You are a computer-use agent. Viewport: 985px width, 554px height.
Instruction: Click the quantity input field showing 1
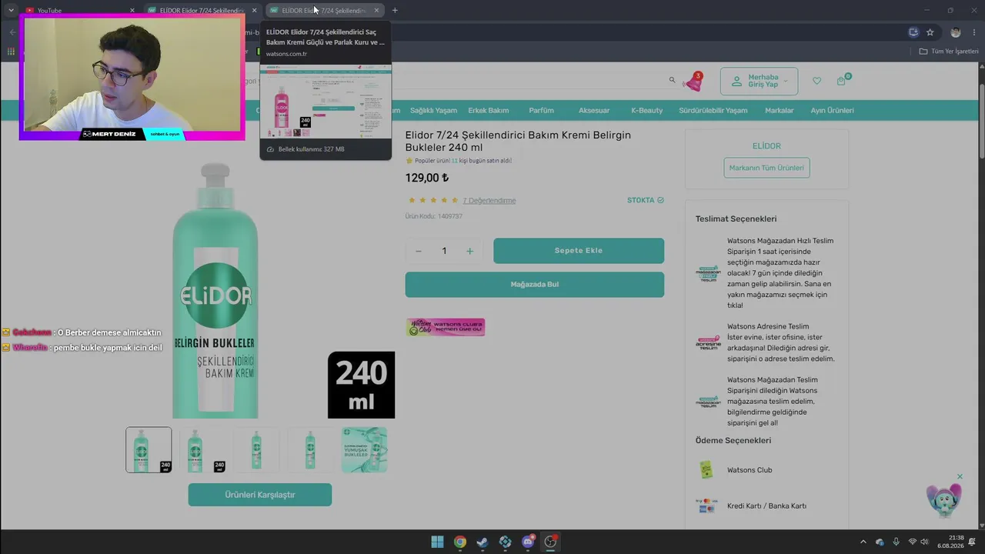click(x=444, y=251)
